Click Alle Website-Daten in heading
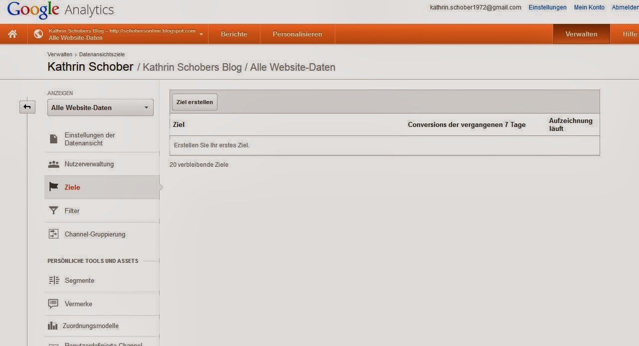639x346 pixels. point(293,67)
